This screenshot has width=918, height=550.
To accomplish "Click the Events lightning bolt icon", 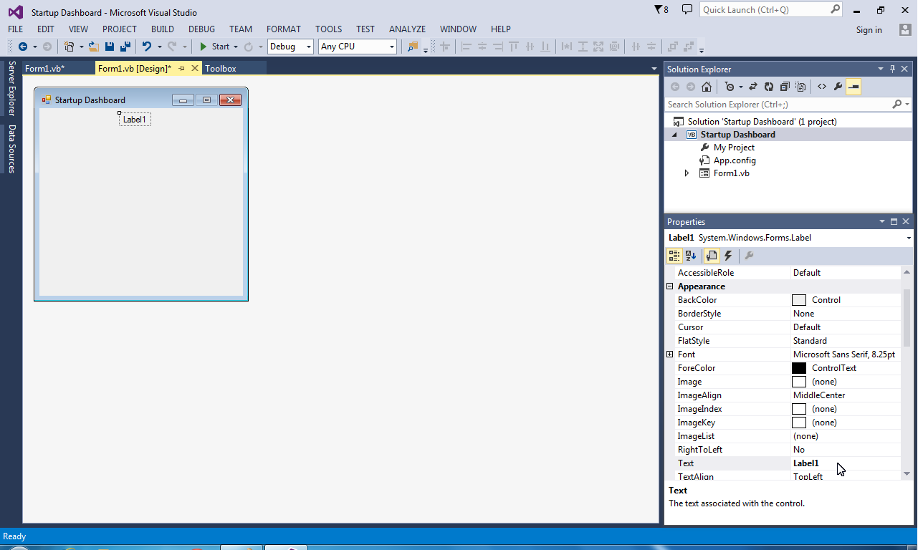I will click(729, 256).
